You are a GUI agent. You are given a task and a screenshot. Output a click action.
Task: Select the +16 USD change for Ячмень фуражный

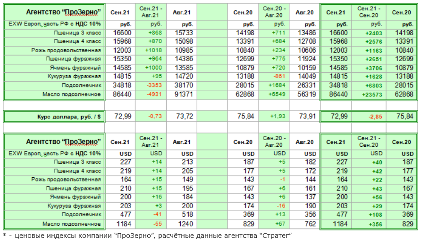coord(157,197)
